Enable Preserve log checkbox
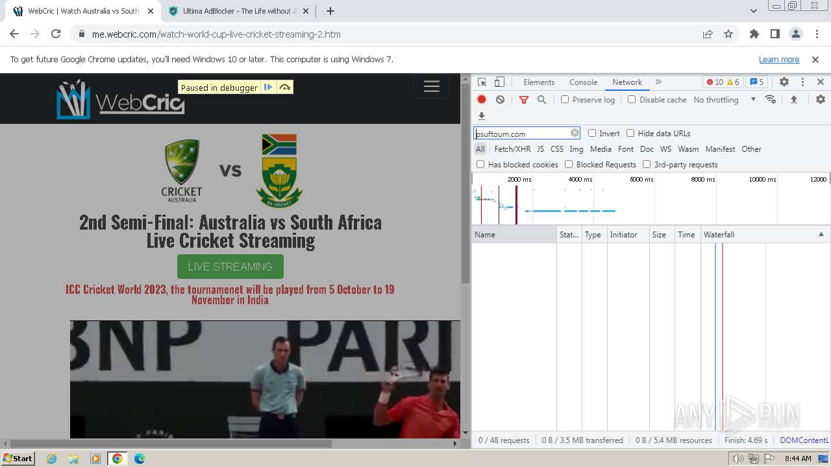Screen dimensions: 831x467 click(x=565, y=99)
